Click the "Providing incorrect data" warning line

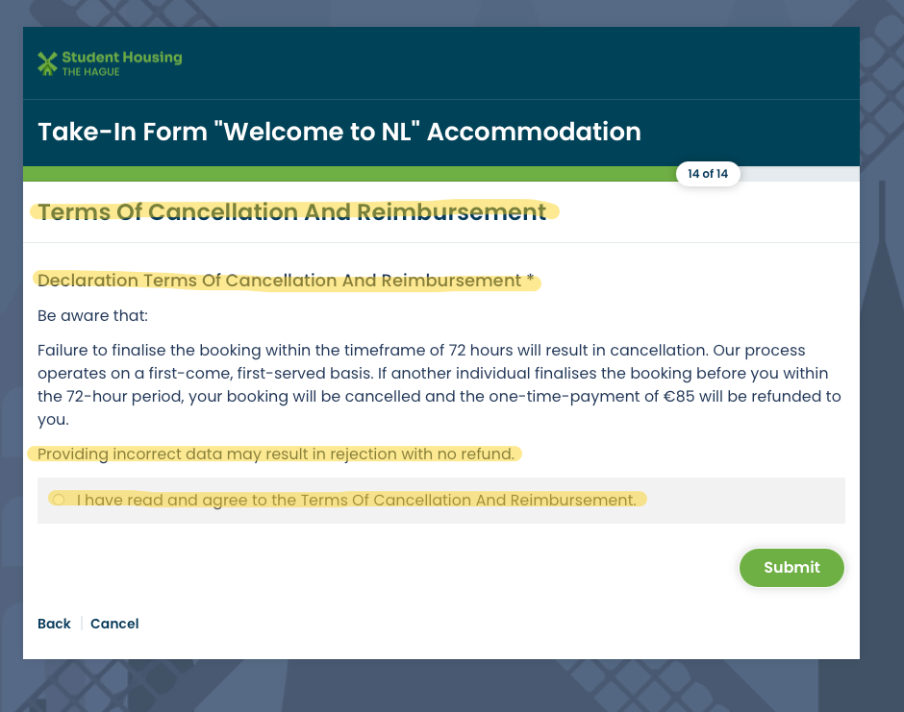tap(276, 454)
